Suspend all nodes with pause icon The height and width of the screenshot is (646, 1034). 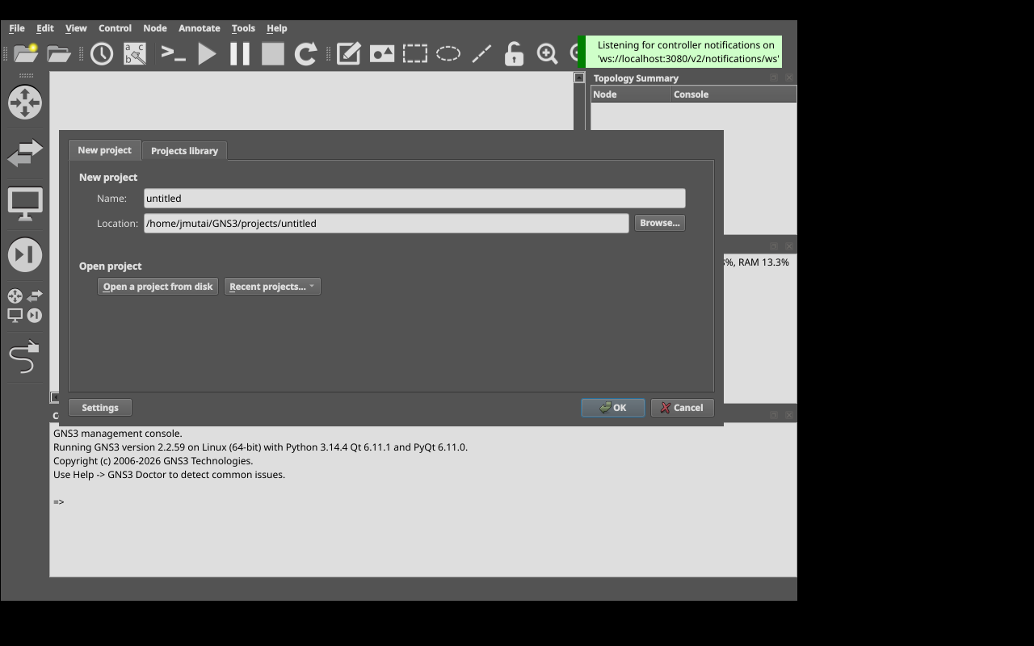[240, 54]
